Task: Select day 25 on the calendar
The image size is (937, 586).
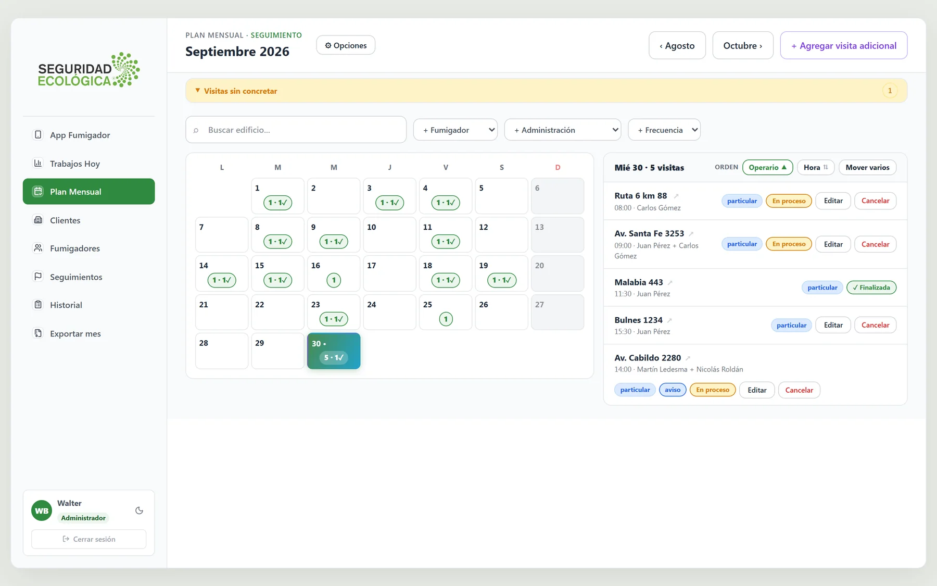Action: (446, 312)
